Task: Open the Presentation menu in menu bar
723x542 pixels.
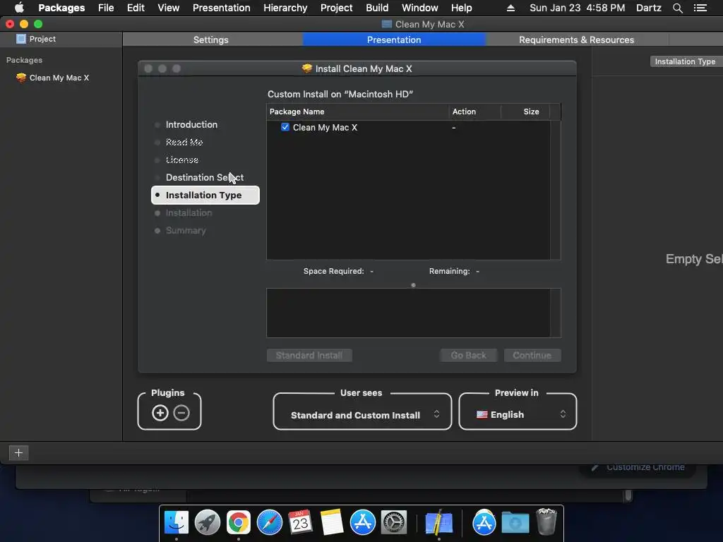Action: [221, 8]
